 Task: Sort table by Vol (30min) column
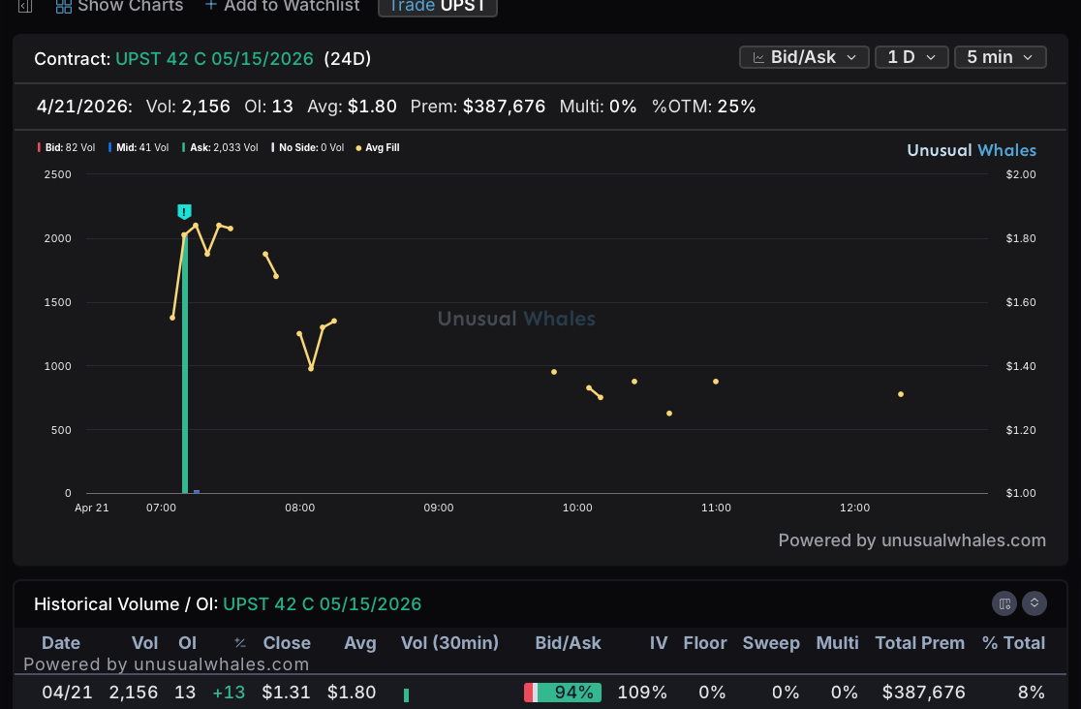449,643
